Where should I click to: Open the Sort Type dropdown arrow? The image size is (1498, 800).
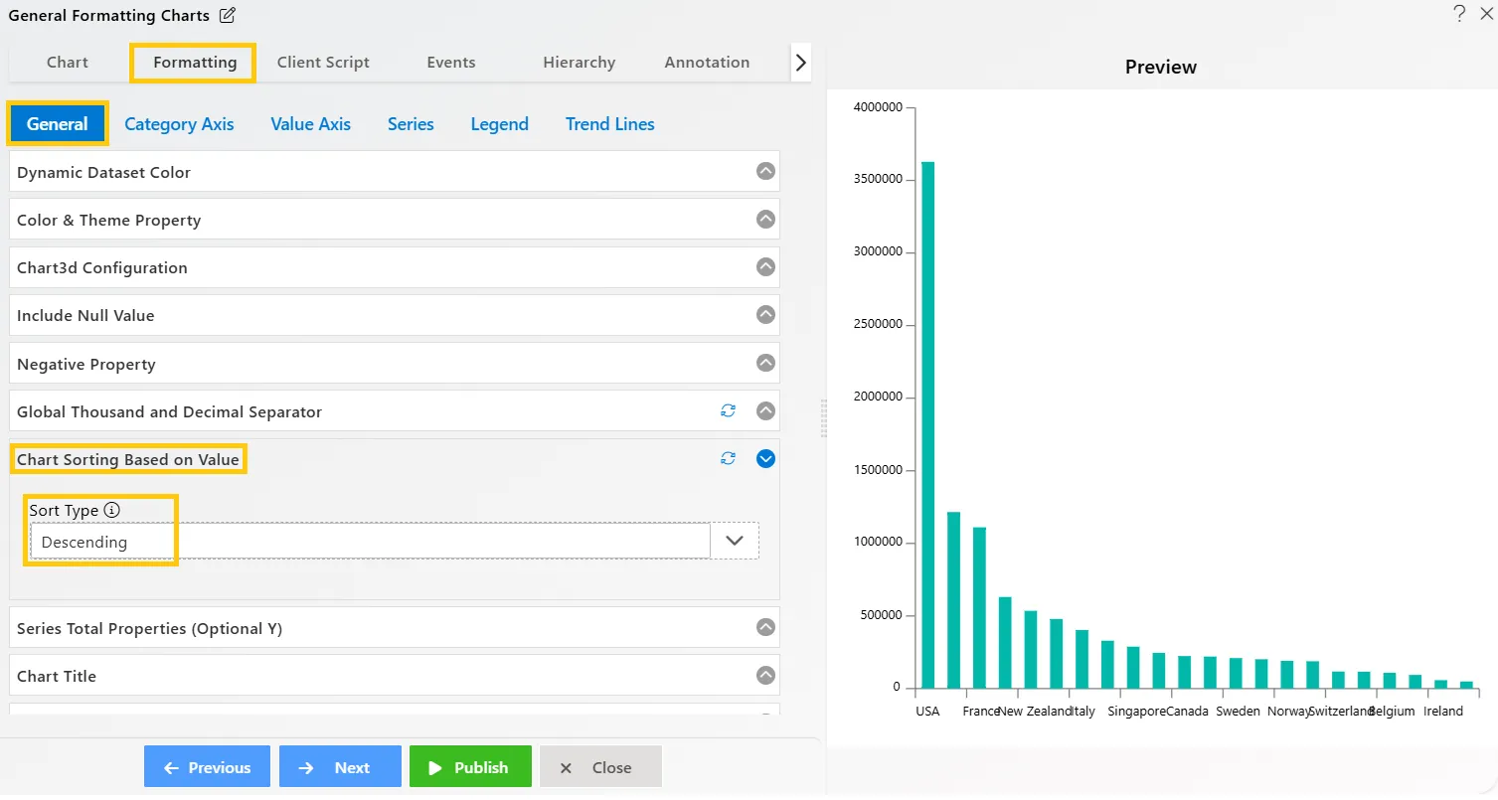[735, 541]
